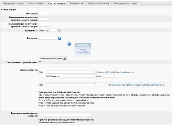The width and height of the screenshot is (172, 125).
Task: Open the calendar icon next to Доступно с
Action: pos(60,30)
